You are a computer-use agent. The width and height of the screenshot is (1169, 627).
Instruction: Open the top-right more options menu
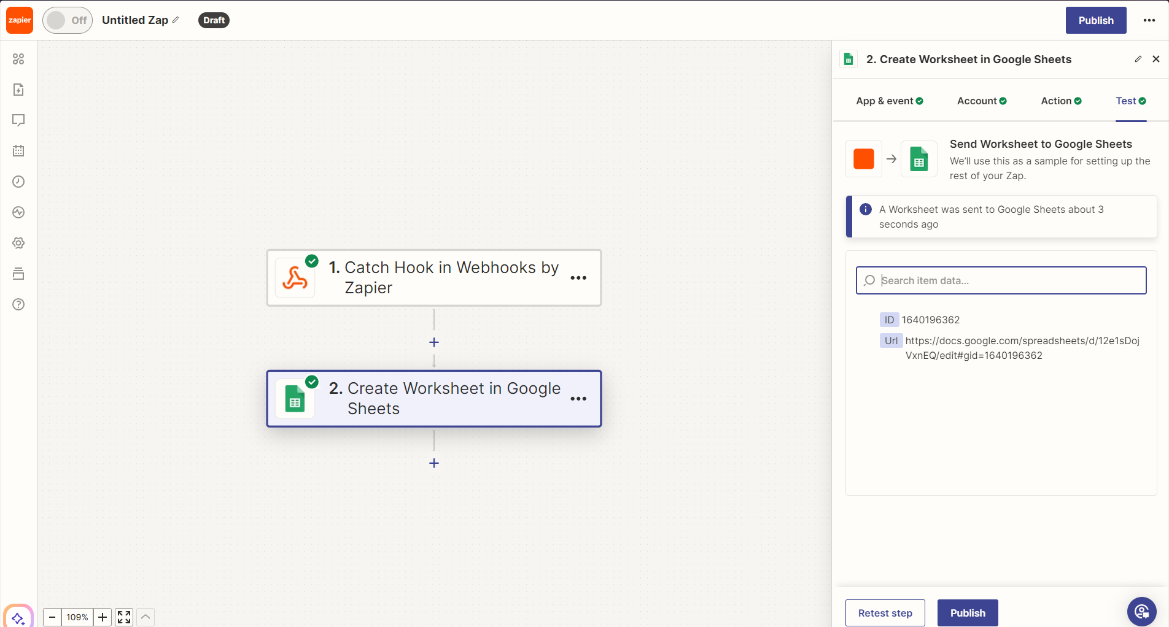pyautogui.click(x=1149, y=20)
